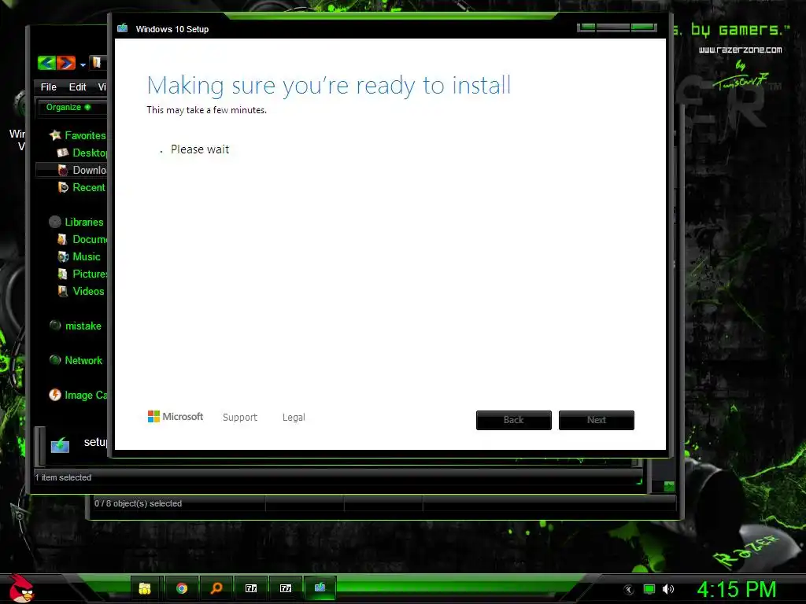This screenshot has height=604, width=806.
Task: Open Music library in navigation pane
Action: 87,257
